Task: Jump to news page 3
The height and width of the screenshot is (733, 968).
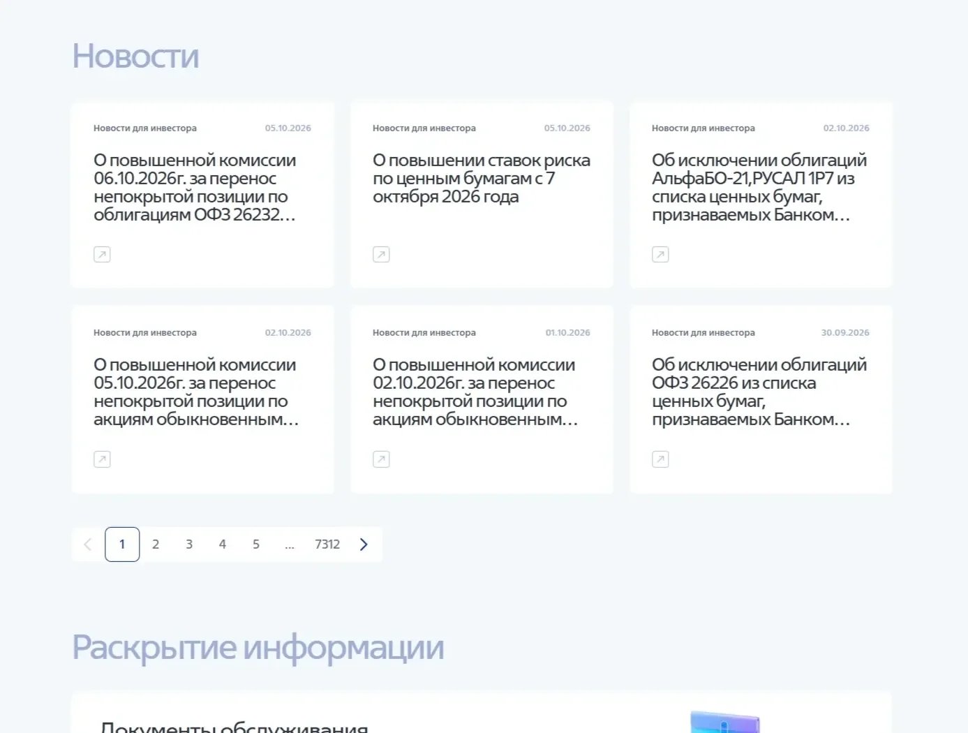Action: (189, 545)
